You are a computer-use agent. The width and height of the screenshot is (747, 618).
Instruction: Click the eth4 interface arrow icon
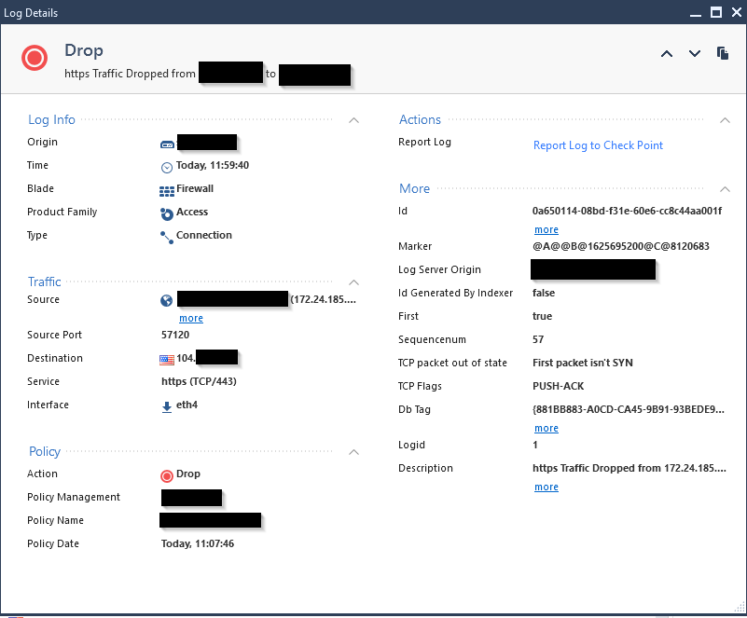pyautogui.click(x=167, y=406)
